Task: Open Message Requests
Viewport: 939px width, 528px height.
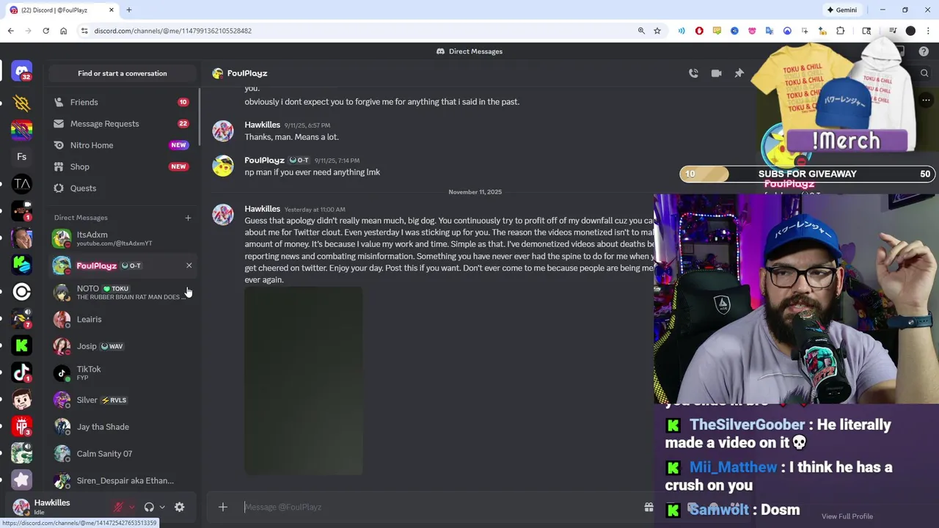Action: point(123,124)
